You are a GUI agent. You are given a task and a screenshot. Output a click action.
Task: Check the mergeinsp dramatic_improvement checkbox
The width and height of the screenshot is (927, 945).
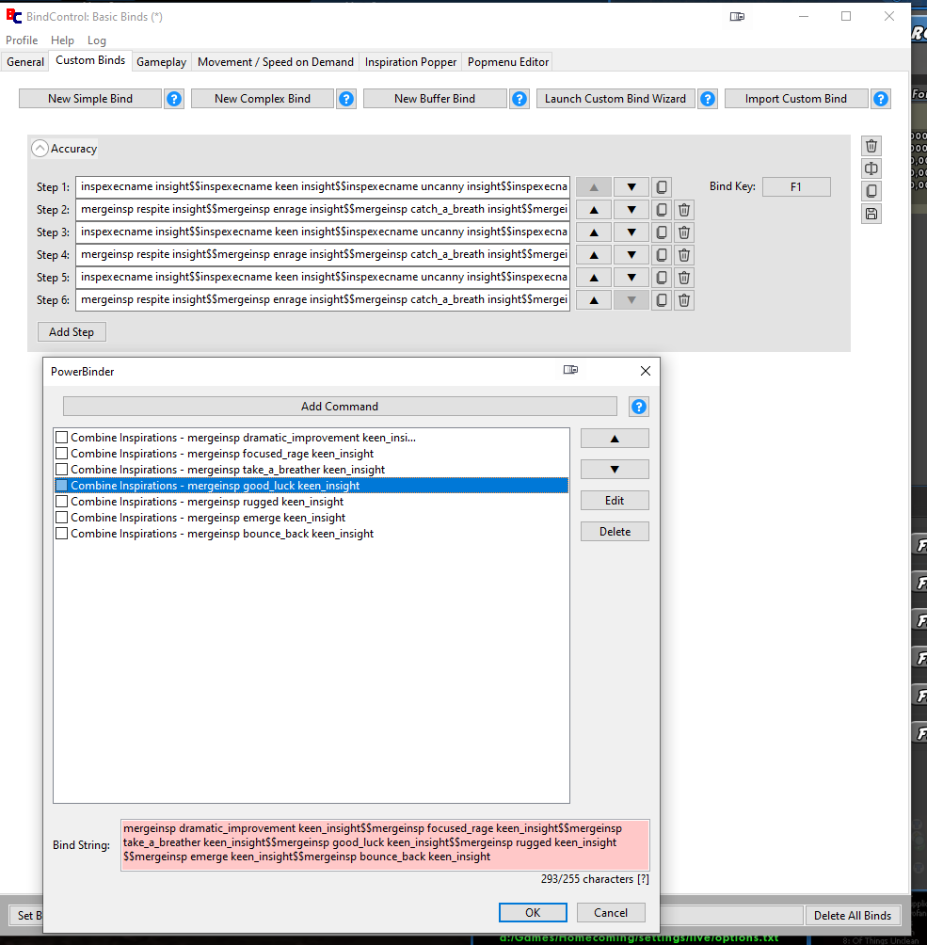click(x=62, y=438)
